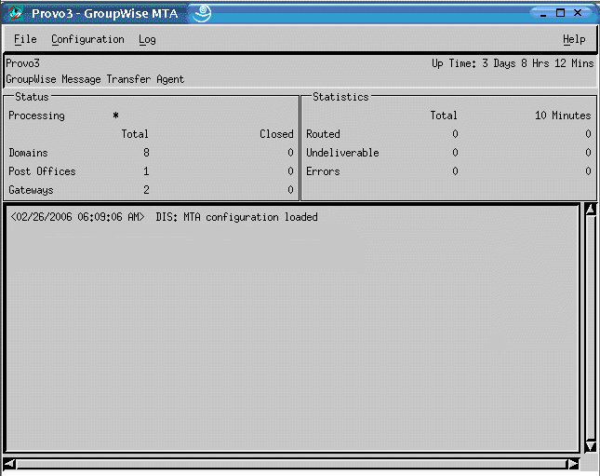Click the 'Provo3 - GroupWise MTA' window title
This screenshot has width=600, height=476.
point(105,14)
